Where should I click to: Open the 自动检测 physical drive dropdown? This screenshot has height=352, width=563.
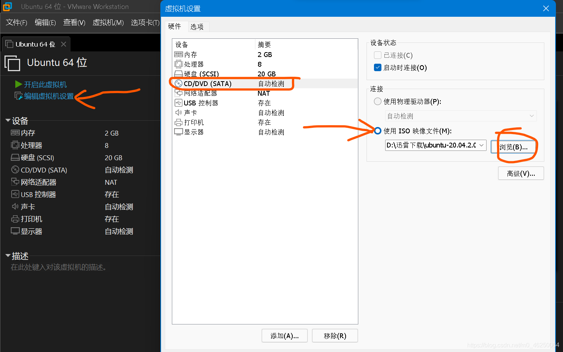tap(461, 116)
